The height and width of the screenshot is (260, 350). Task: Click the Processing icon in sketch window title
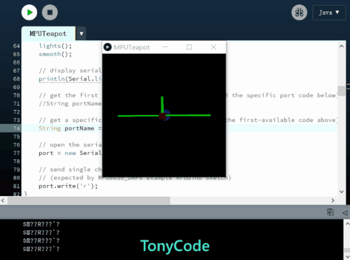108,48
